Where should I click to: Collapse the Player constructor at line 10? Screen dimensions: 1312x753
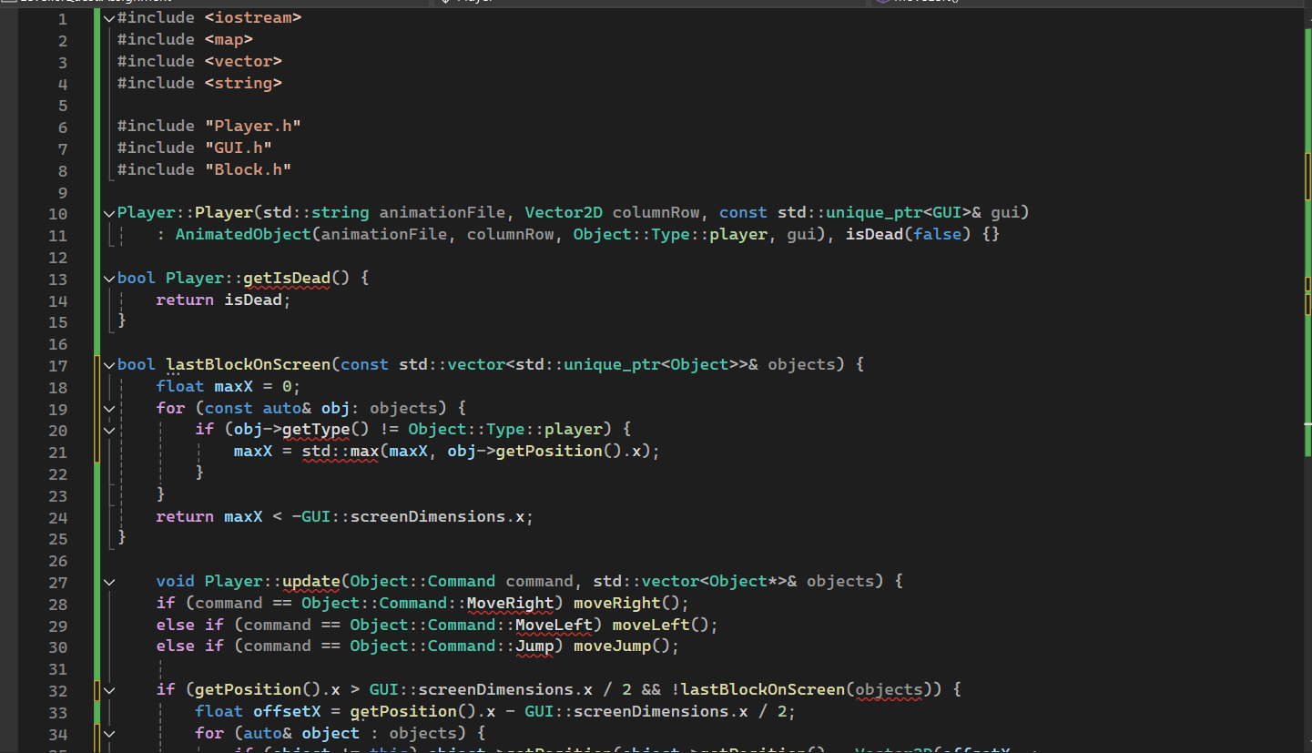(x=108, y=212)
